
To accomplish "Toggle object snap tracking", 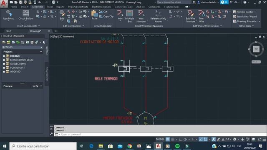I will pyautogui.click(x=201, y=139).
